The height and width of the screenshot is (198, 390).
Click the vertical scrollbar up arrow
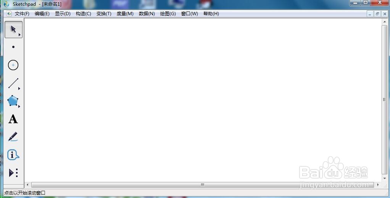(385, 22)
